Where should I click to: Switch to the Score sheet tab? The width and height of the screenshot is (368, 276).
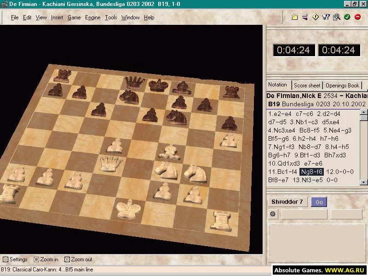[307, 86]
